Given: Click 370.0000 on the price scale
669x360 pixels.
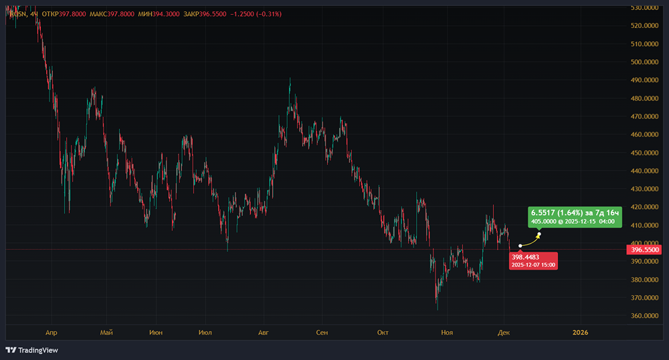Looking at the screenshot, I should click(644, 298).
